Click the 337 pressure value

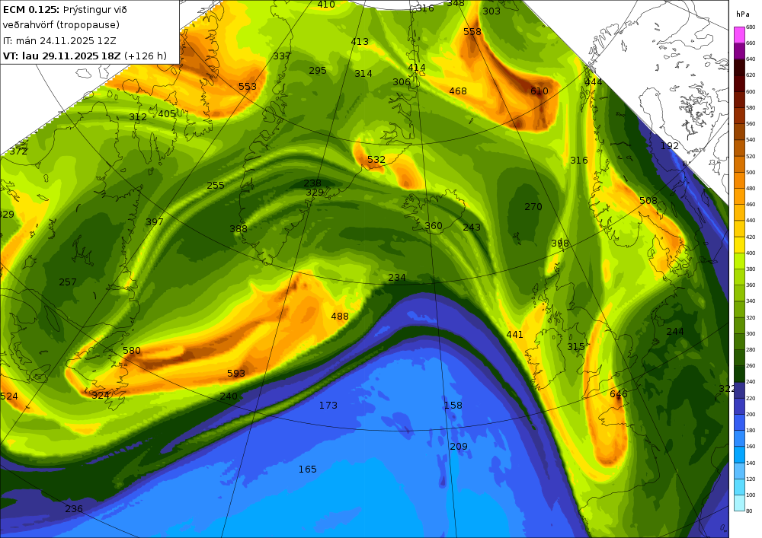click(282, 56)
